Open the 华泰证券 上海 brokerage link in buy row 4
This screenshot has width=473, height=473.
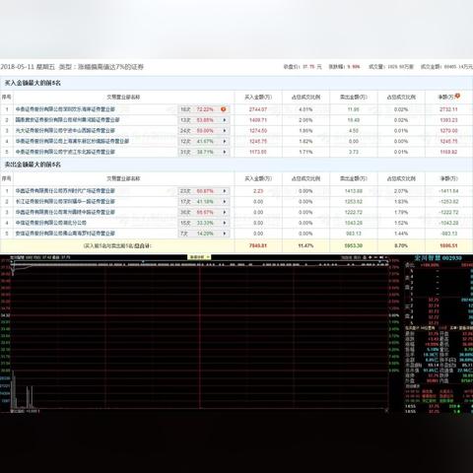pos(72,141)
